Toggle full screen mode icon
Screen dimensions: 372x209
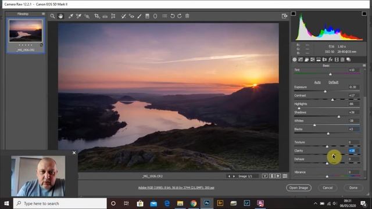coord(284,16)
